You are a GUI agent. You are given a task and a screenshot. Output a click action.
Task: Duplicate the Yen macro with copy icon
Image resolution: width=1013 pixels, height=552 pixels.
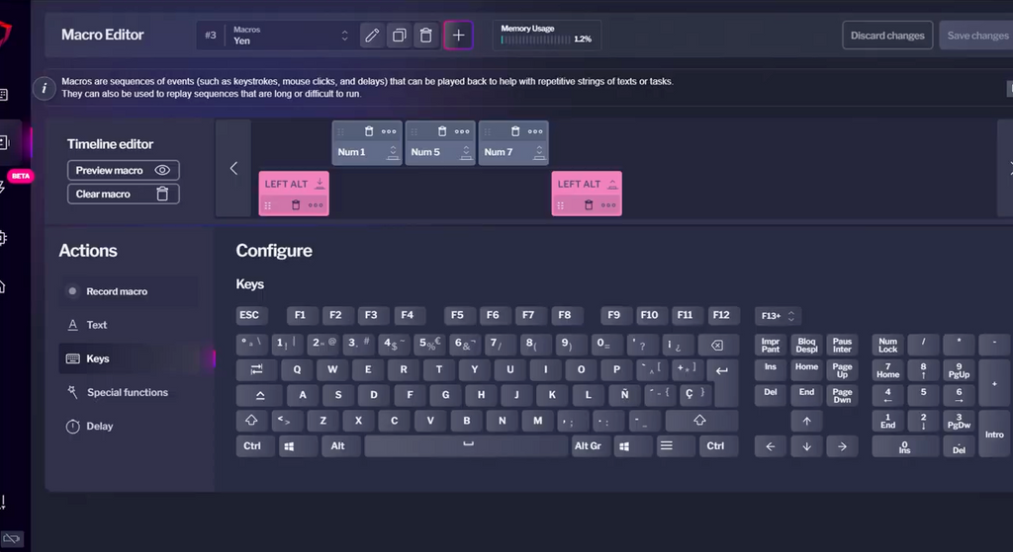(399, 36)
